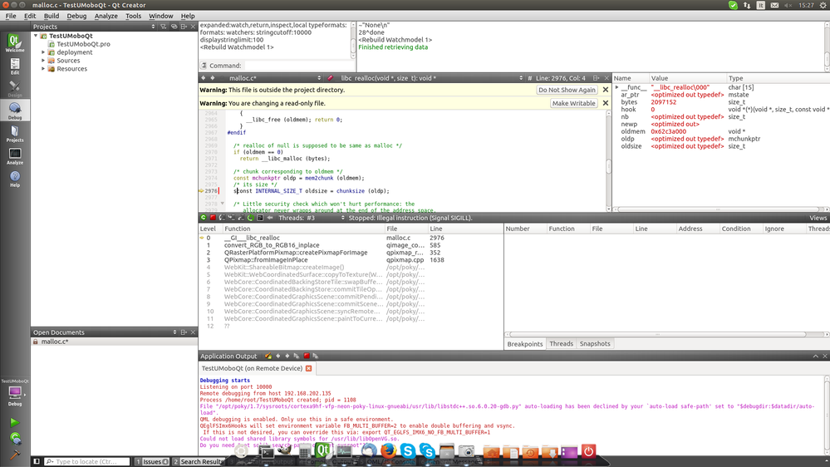Expand __func__ variable in locals view

point(616,87)
